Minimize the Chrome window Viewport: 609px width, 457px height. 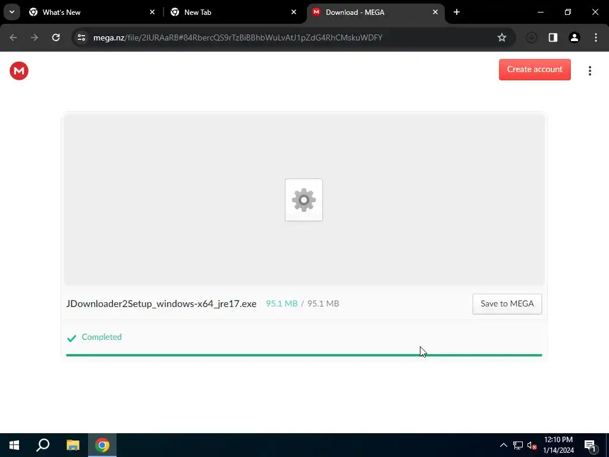click(540, 12)
